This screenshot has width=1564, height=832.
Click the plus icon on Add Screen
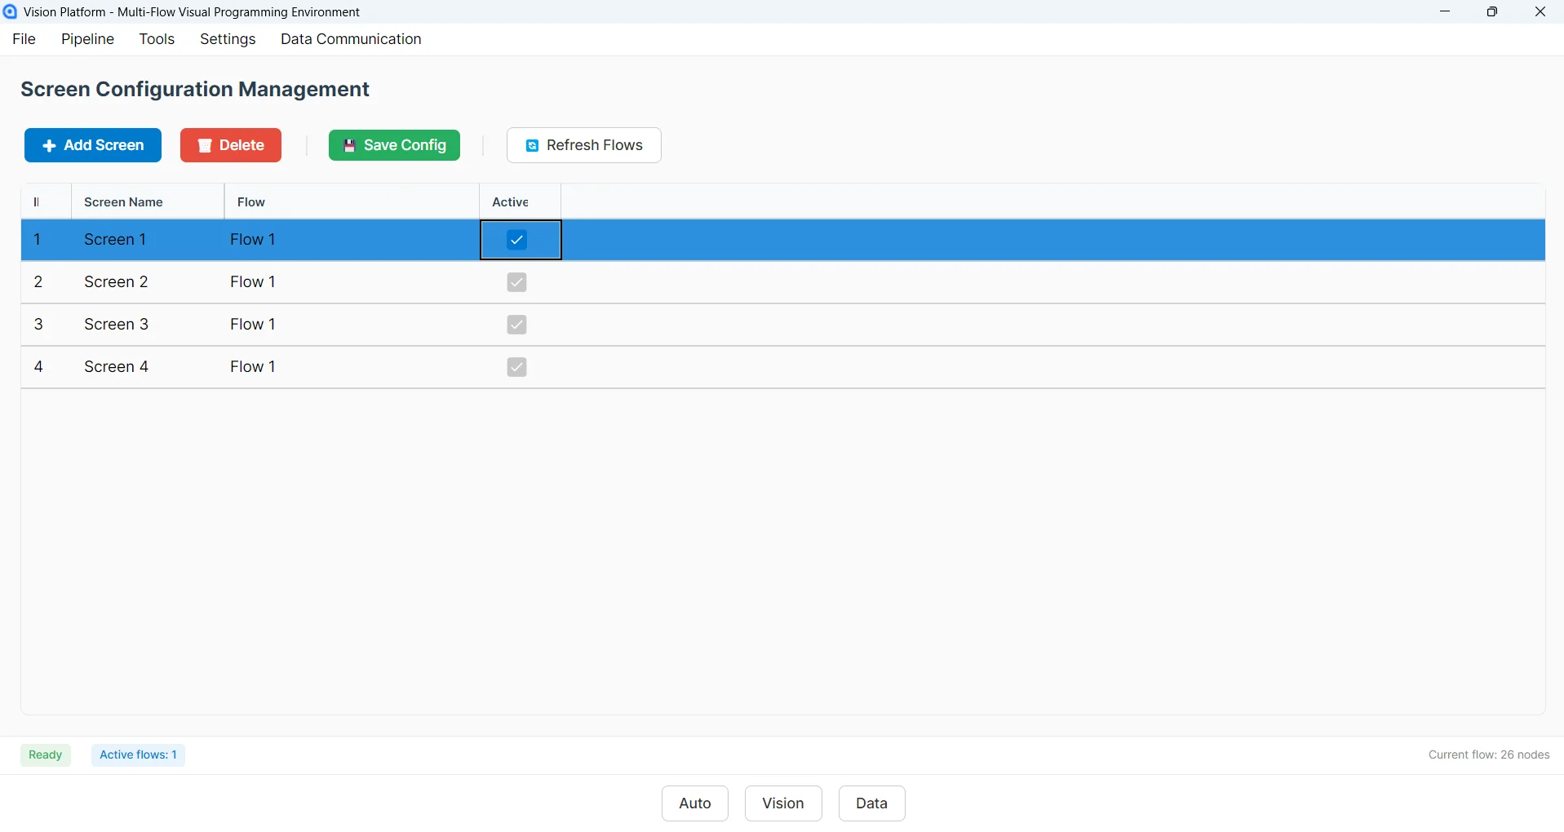49,146
